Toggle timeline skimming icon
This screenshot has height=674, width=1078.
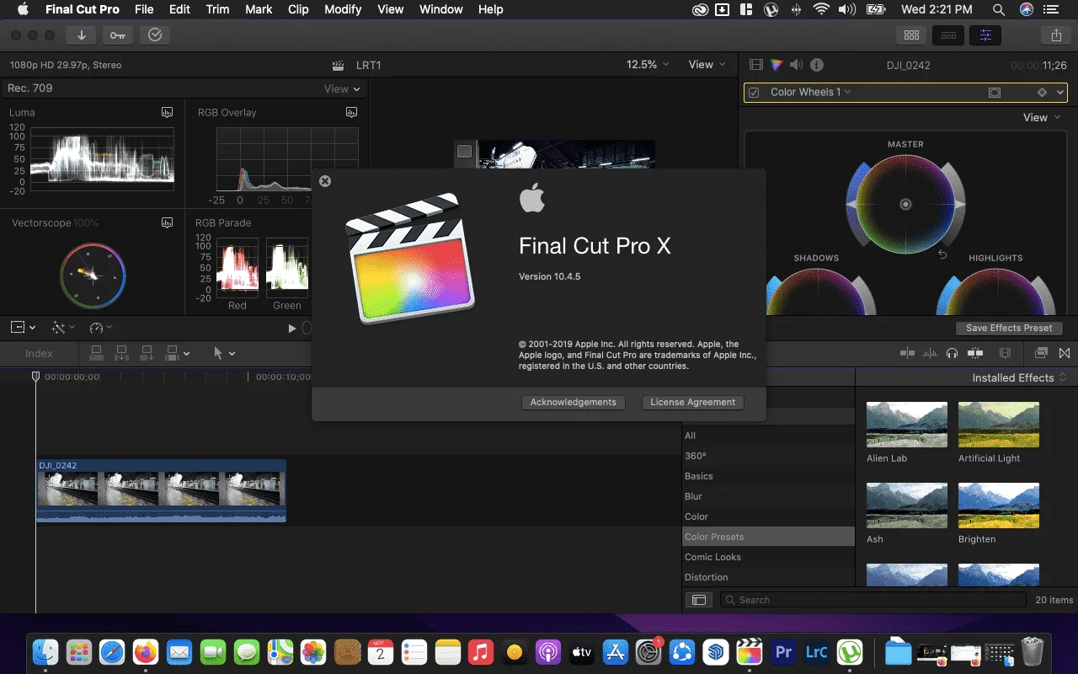[x=907, y=354]
